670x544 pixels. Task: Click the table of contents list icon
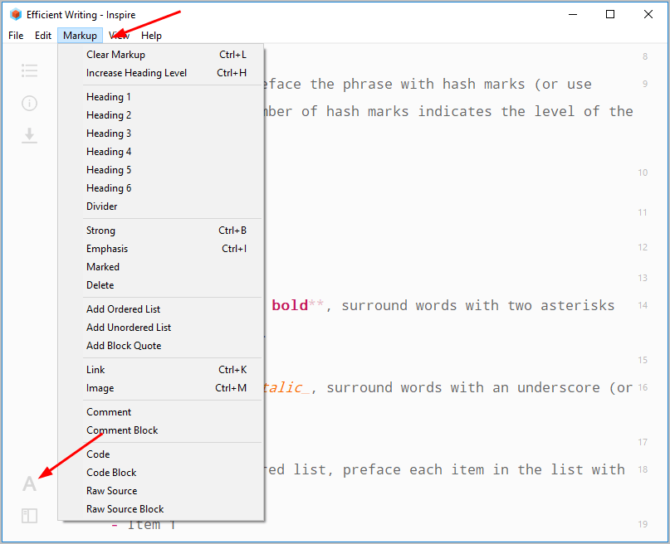(x=30, y=70)
